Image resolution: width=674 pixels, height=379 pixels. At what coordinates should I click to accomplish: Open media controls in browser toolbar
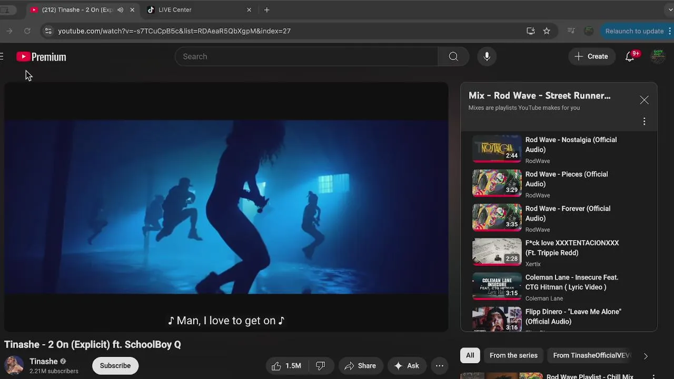coord(571,31)
